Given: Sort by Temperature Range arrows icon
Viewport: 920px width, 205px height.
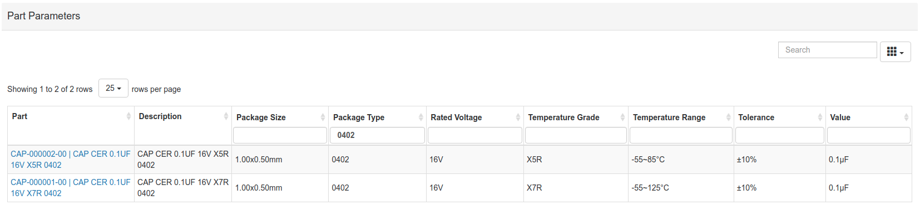Looking at the screenshot, I should (728, 117).
